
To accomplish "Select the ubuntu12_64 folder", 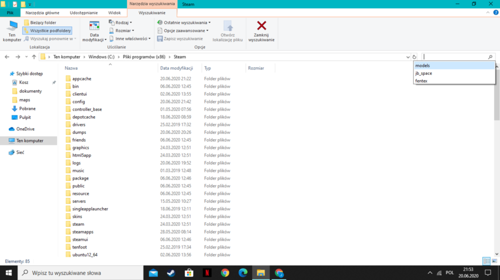I will click(x=85, y=255).
